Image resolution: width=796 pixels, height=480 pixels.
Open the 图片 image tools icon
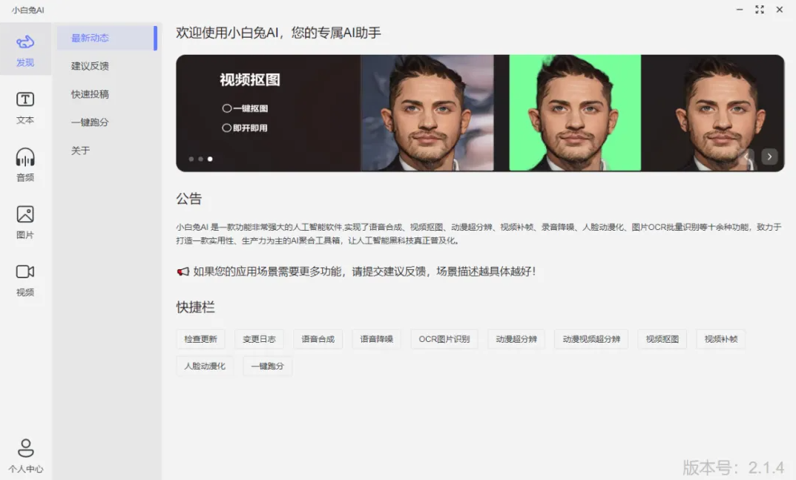tap(25, 214)
